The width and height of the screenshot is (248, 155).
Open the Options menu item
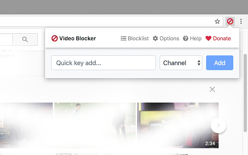[166, 38]
